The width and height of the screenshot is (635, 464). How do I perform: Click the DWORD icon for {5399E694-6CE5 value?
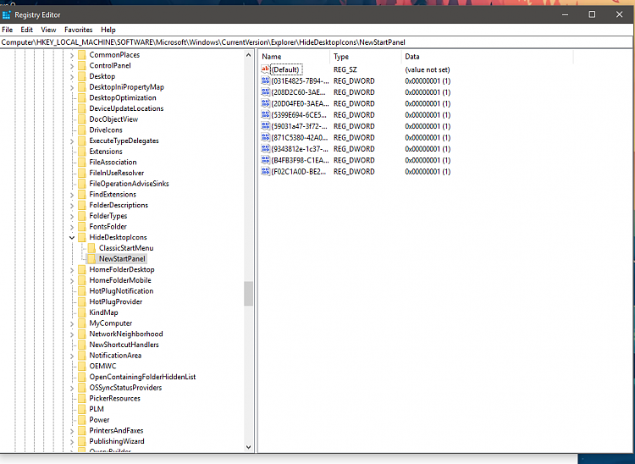265,114
